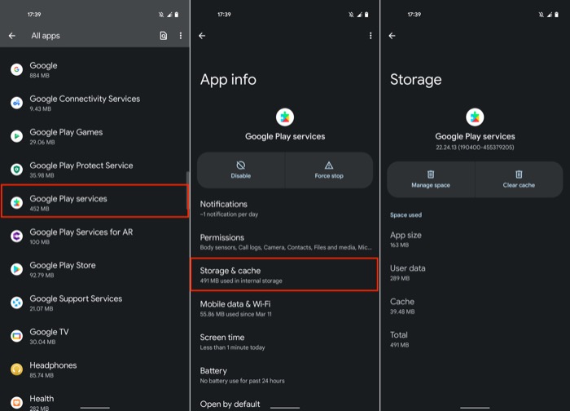Tap Google Play services icon in app list
Image resolution: width=570 pixels, height=411 pixels.
(16, 203)
